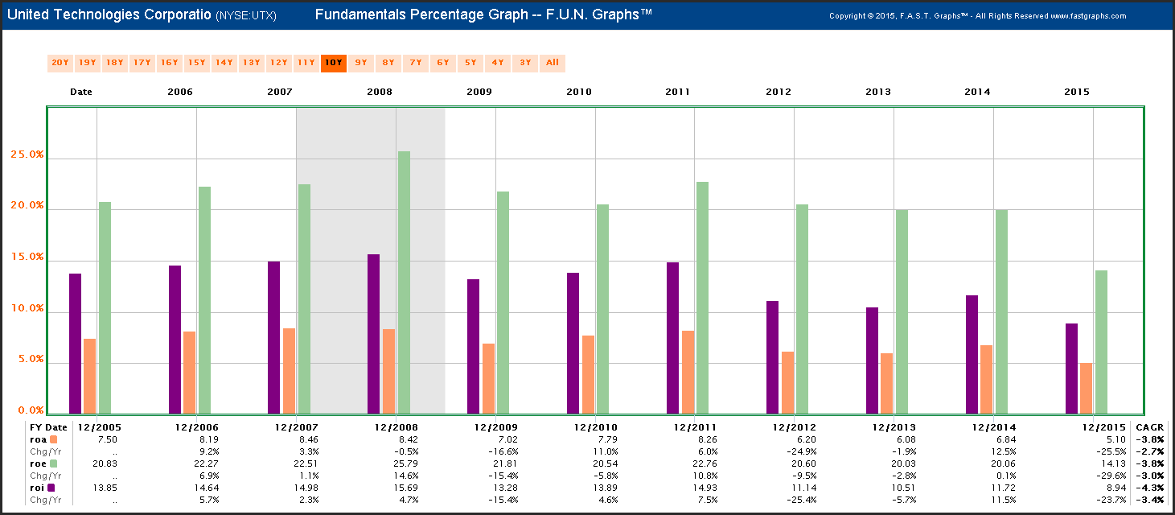1175x515 pixels.
Task: Select the 3Y timeframe button
Action: click(525, 63)
